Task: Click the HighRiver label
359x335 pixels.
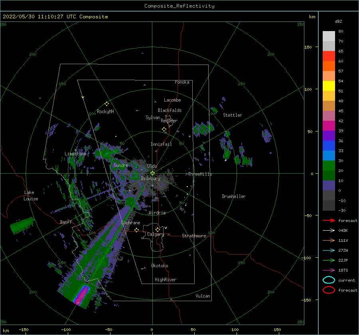Action: pos(166,280)
